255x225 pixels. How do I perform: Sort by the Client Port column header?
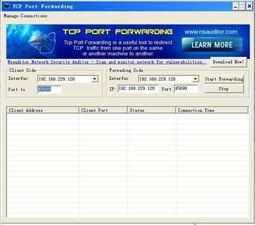coord(103,110)
